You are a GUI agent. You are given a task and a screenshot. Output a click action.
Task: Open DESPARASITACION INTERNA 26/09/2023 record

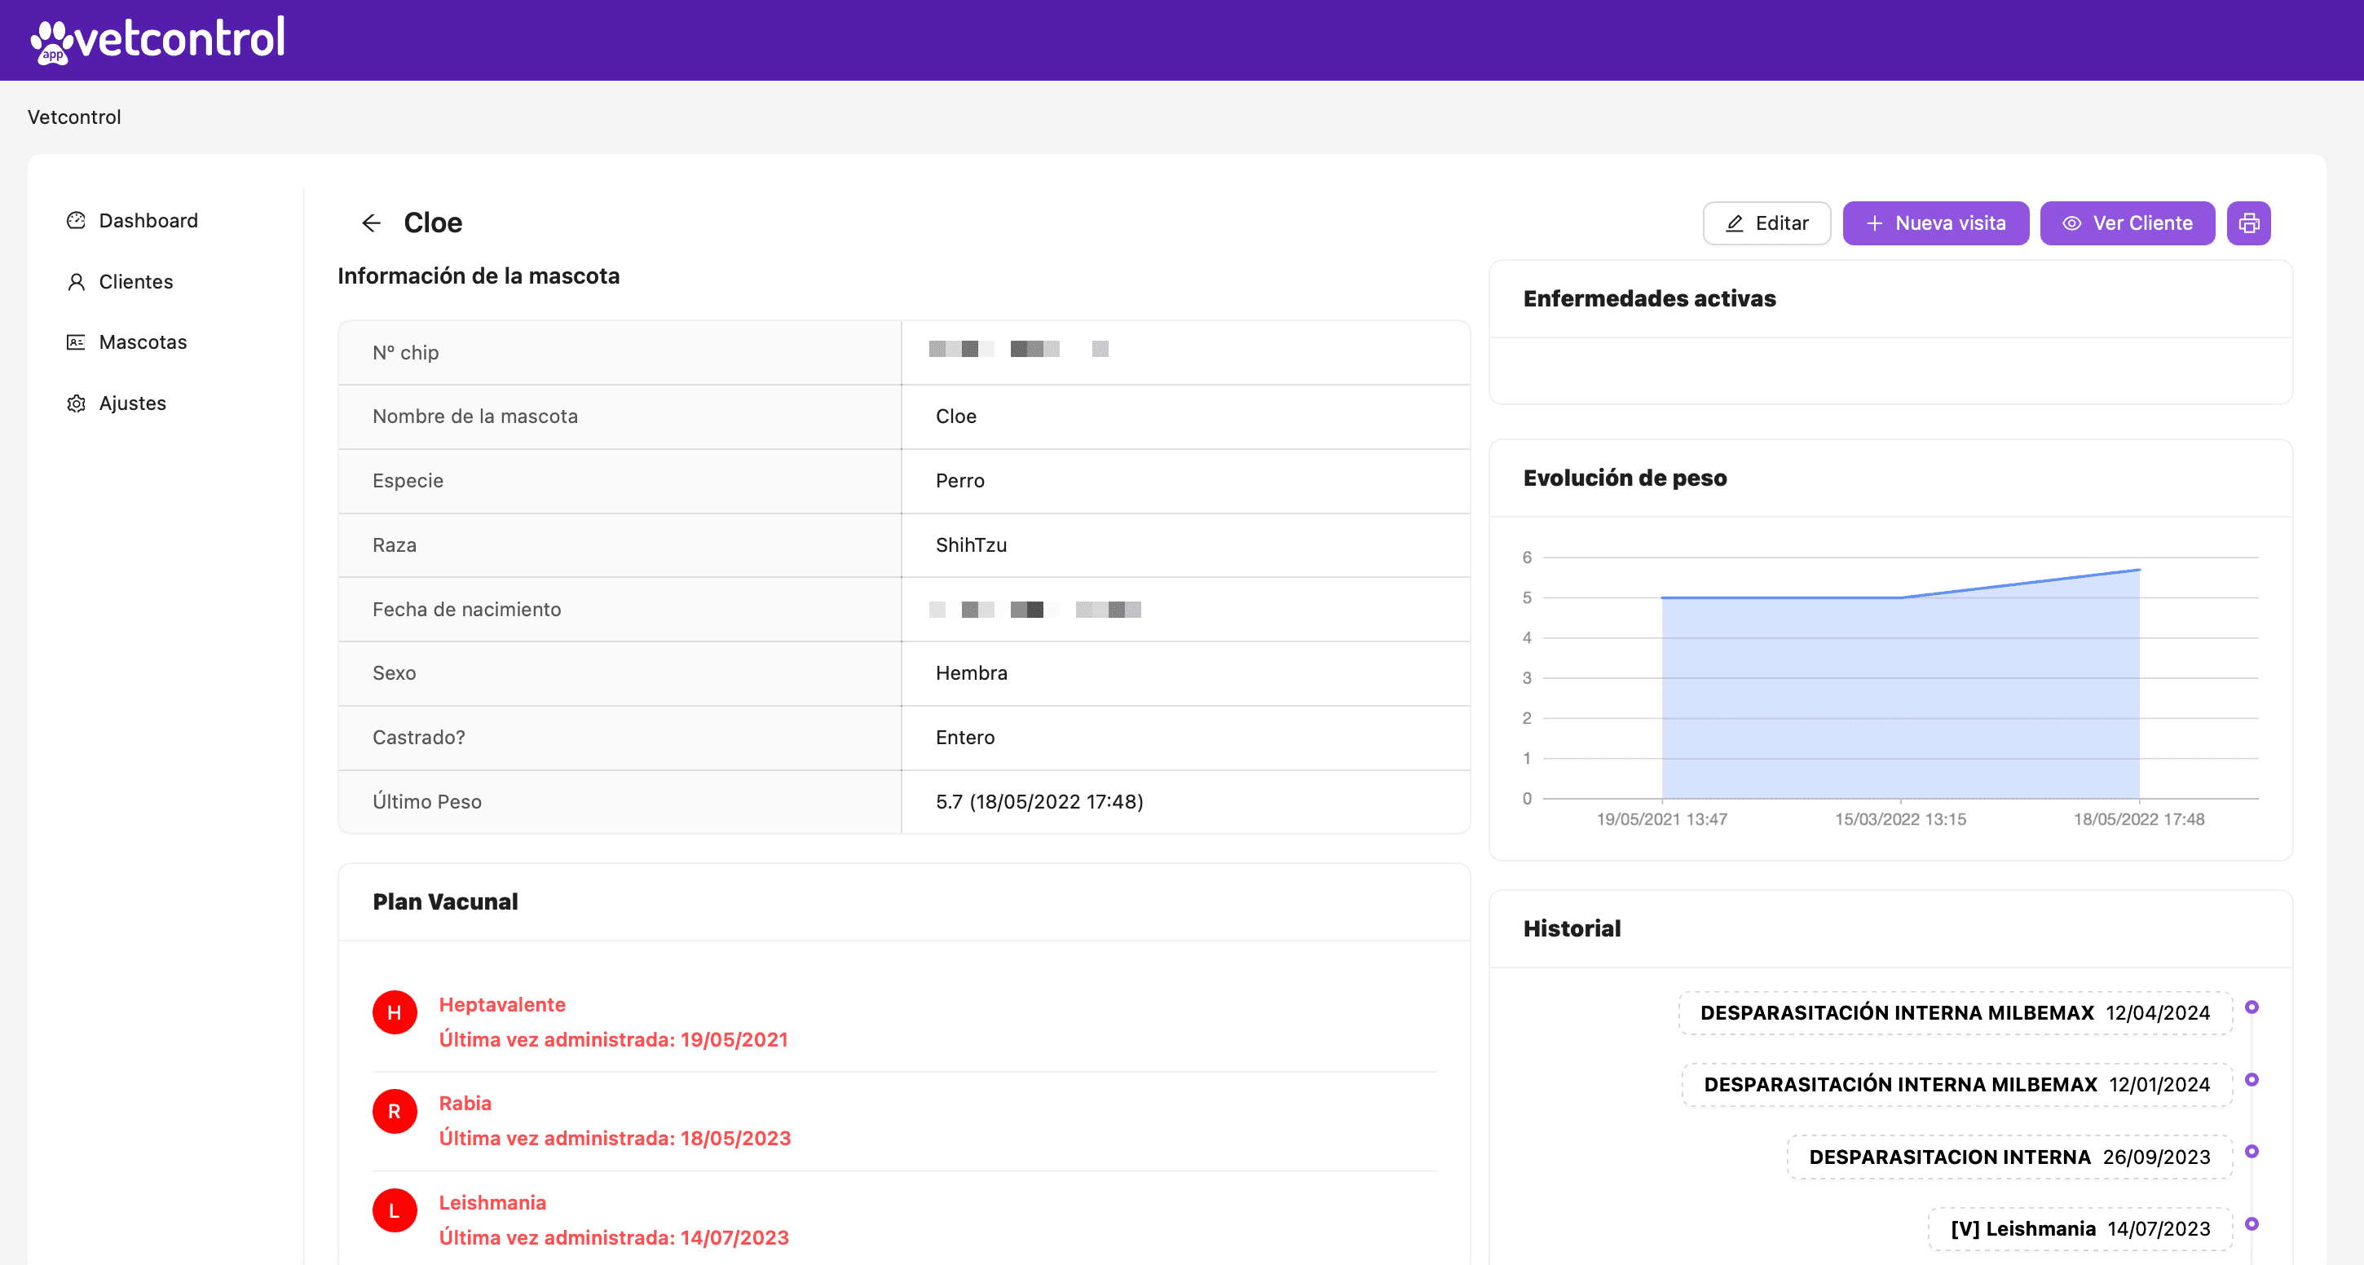(x=2009, y=1157)
